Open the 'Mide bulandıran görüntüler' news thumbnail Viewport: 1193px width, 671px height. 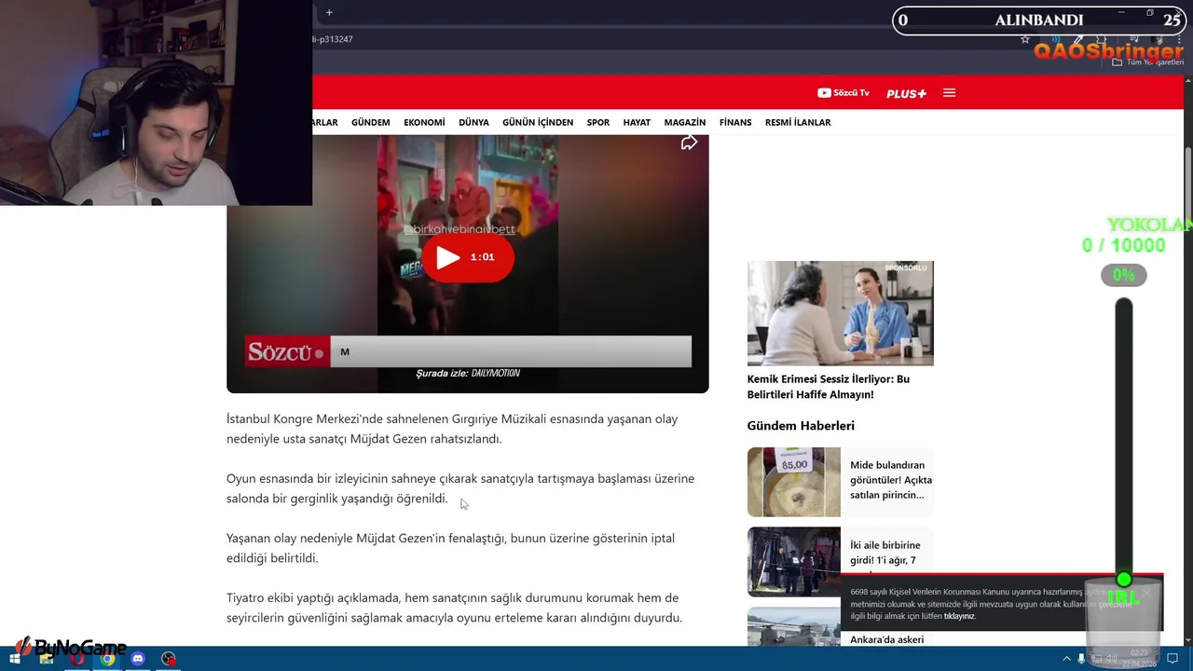(793, 482)
